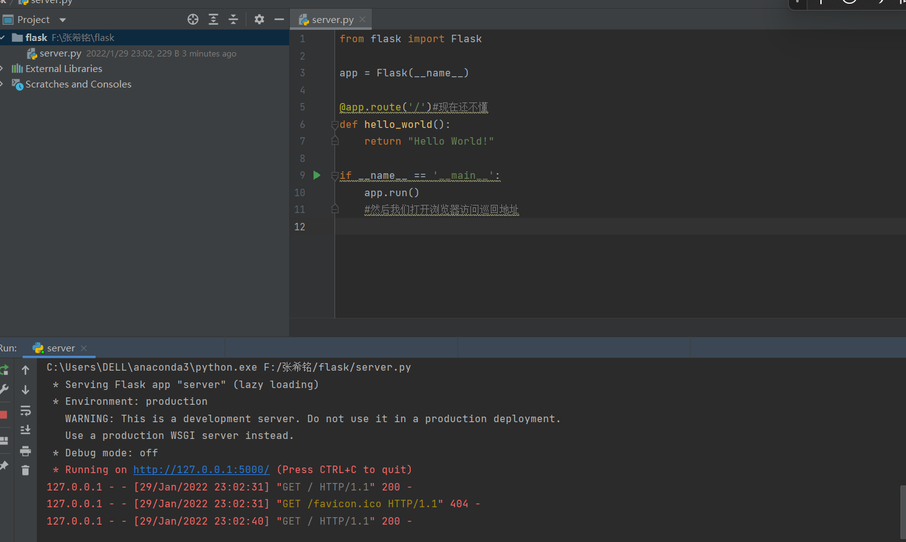The image size is (906, 542).
Task: Hide the Project tool window
Action: pos(279,19)
